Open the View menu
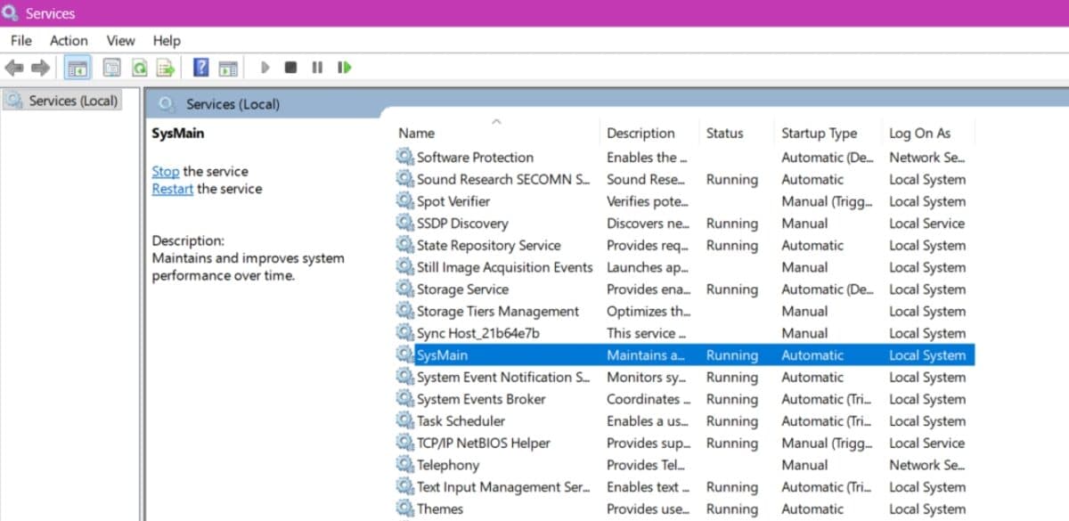 click(120, 40)
